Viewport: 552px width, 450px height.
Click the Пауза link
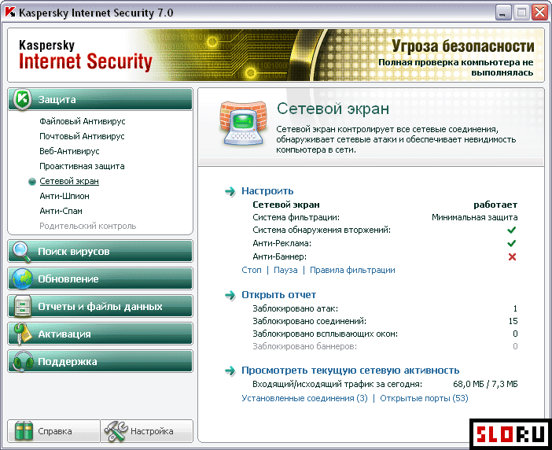point(285,270)
